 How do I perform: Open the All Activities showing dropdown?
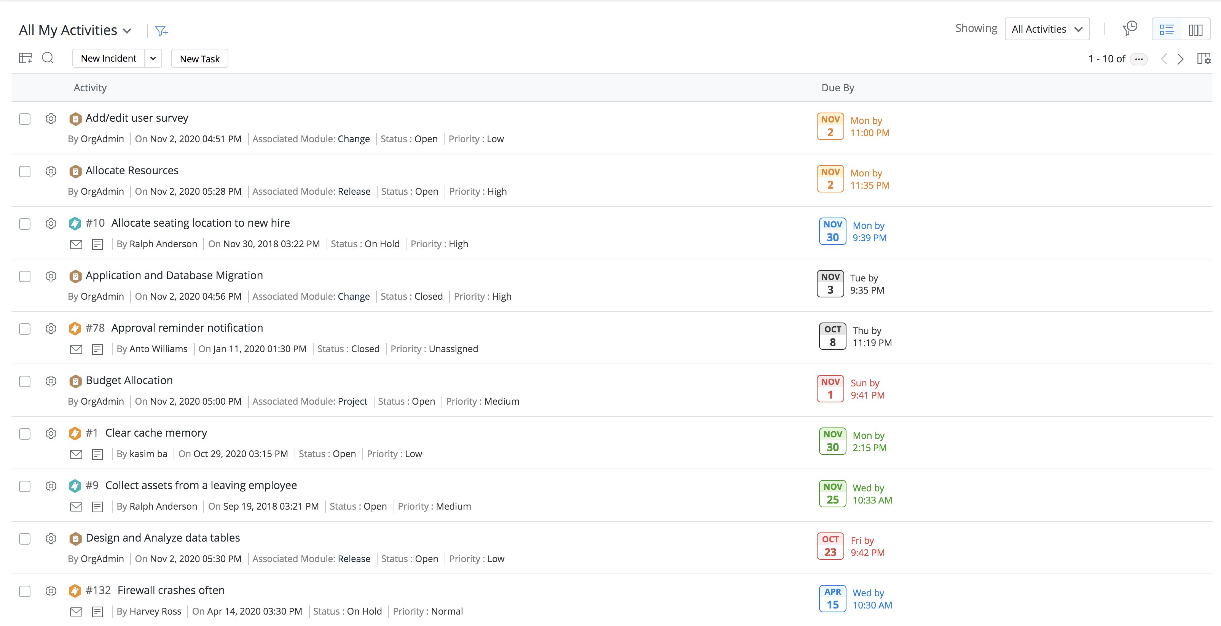tap(1047, 29)
